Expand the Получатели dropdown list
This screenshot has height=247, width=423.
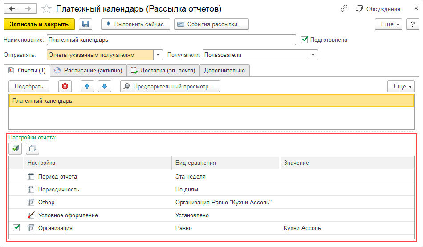pyautogui.click(x=313, y=55)
